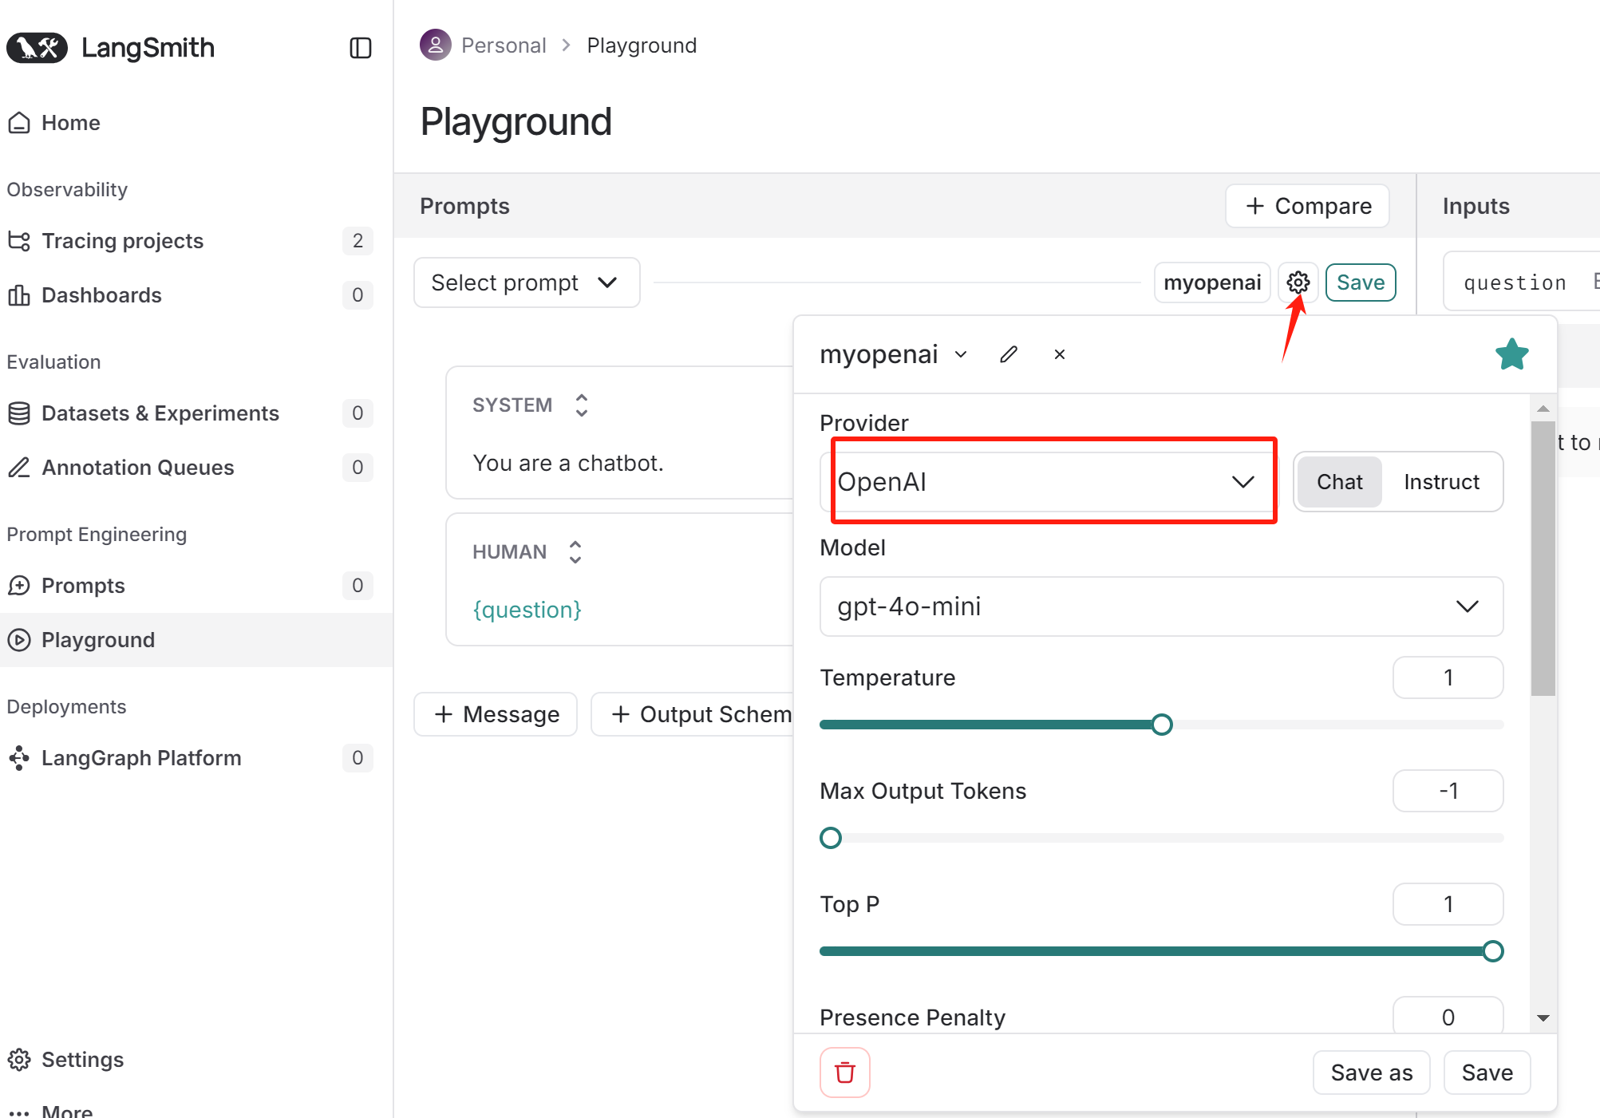Collapse the sidebar panel icon

point(361,48)
